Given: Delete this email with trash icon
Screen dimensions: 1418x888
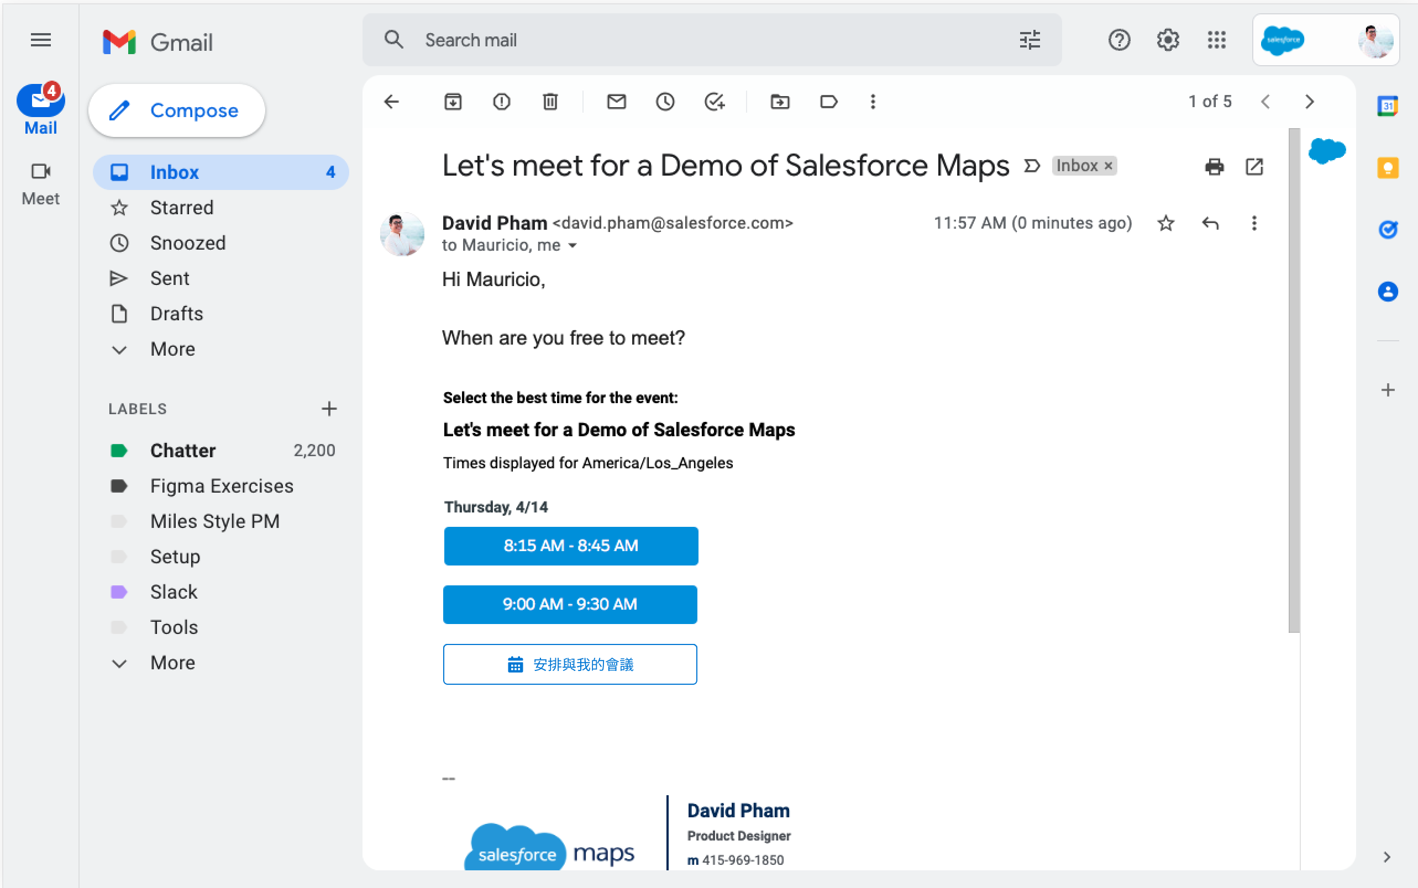Looking at the screenshot, I should [x=550, y=102].
